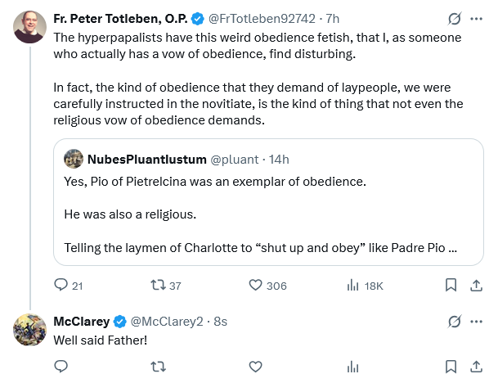Open more options on McClarey's reply
This screenshot has height=383, width=498.
477,321
